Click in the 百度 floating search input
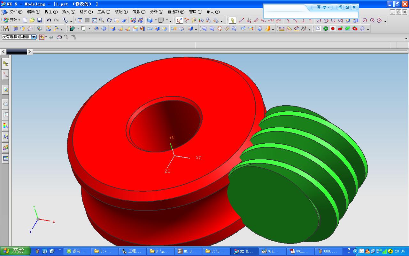 click(x=311, y=14)
